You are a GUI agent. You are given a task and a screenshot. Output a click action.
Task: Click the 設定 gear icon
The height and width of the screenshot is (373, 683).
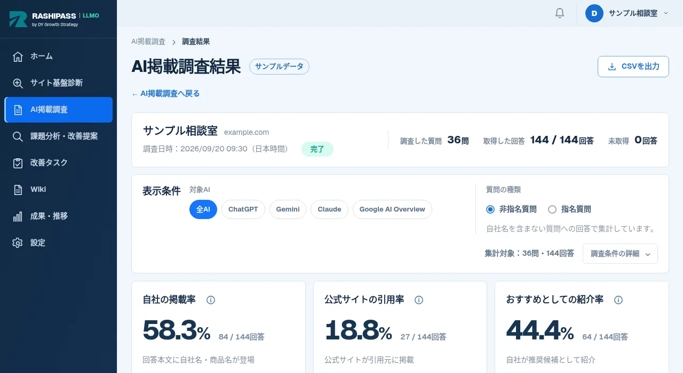pyautogui.click(x=18, y=243)
